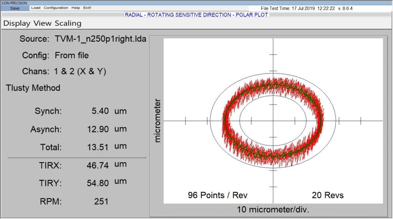Click the center of the polar plot
This screenshot has width=393, height=219.
click(273, 121)
